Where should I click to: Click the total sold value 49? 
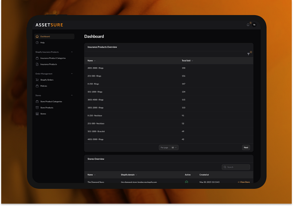(183, 131)
